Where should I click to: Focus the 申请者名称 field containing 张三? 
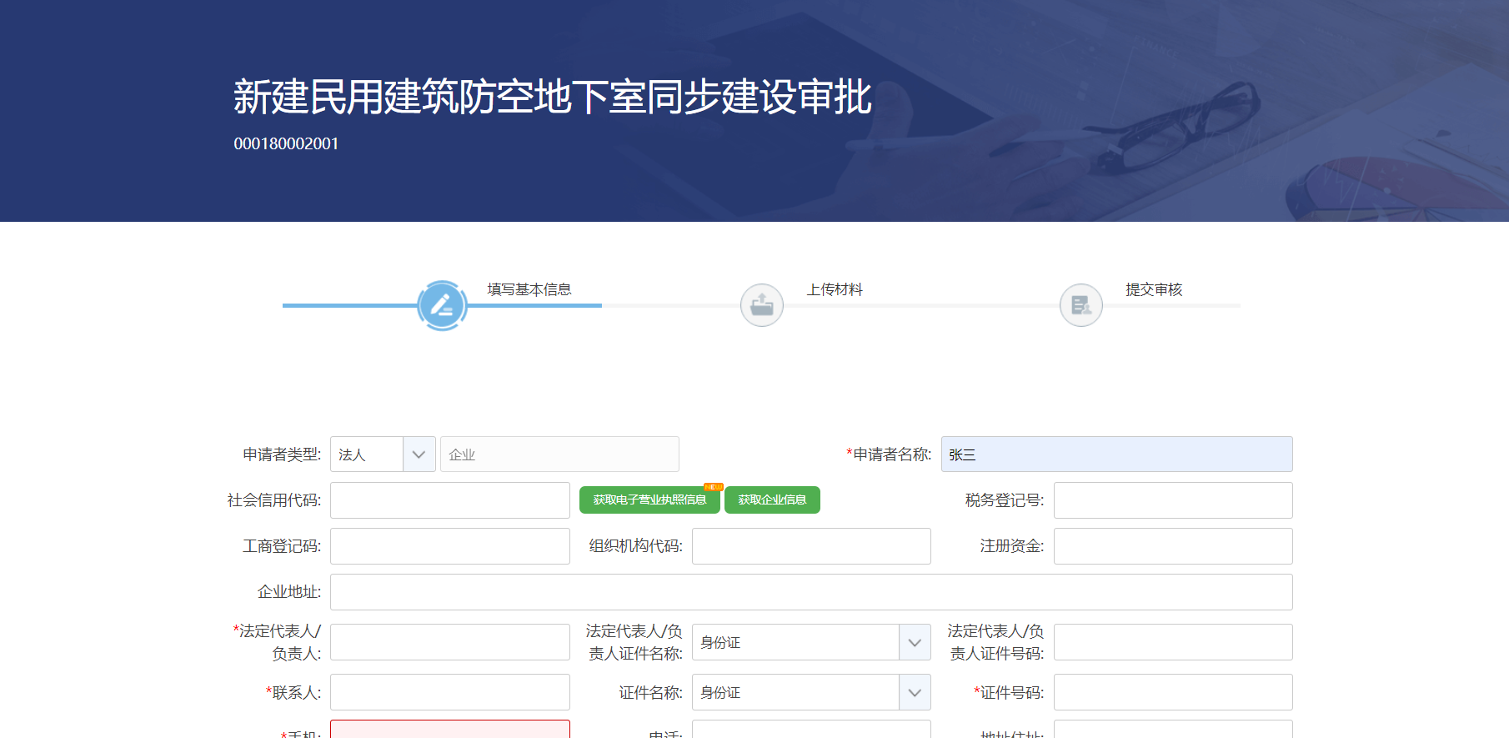[1116, 454]
